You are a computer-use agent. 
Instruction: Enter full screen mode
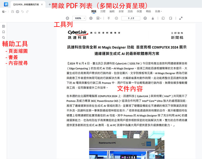[x=181, y=18]
